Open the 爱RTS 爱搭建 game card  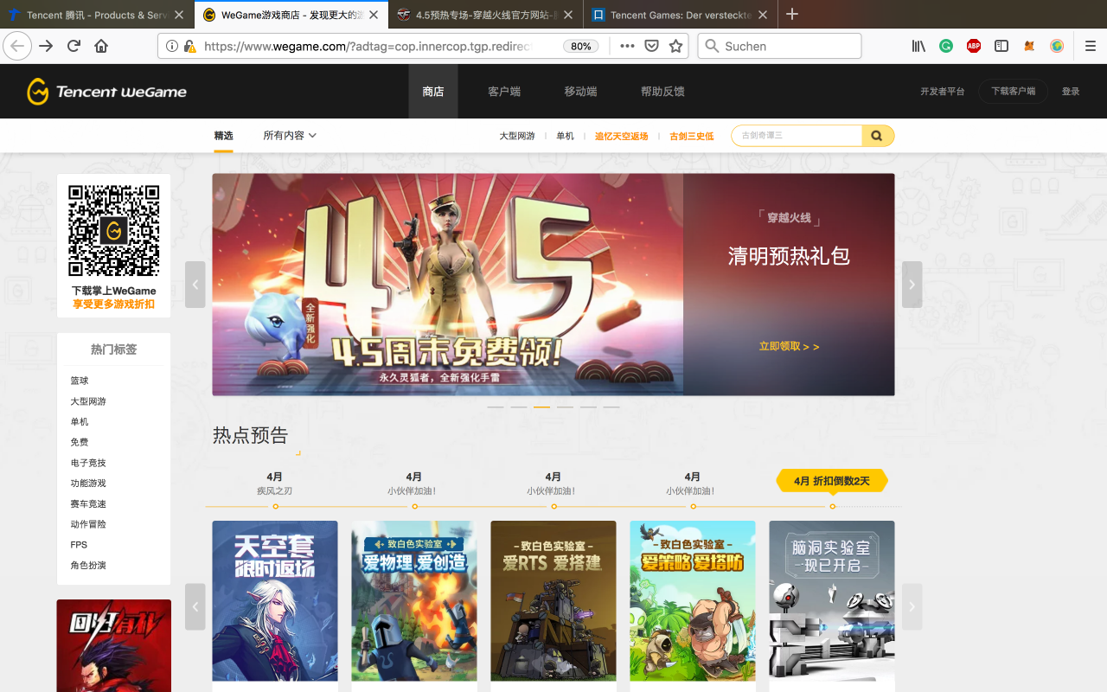pos(553,601)
